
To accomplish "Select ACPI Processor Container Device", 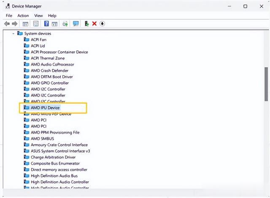I will (59, 52).
